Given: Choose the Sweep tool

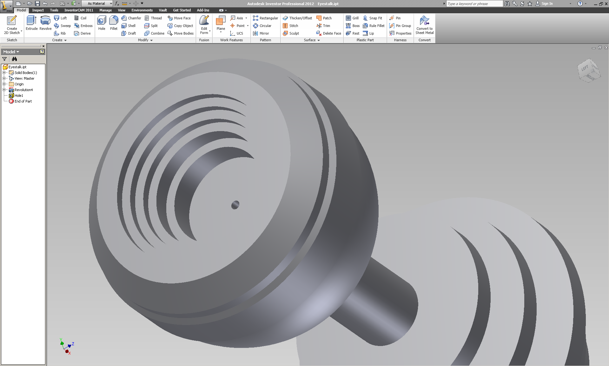Looking at the screenshot, I should tap(62, 26).
